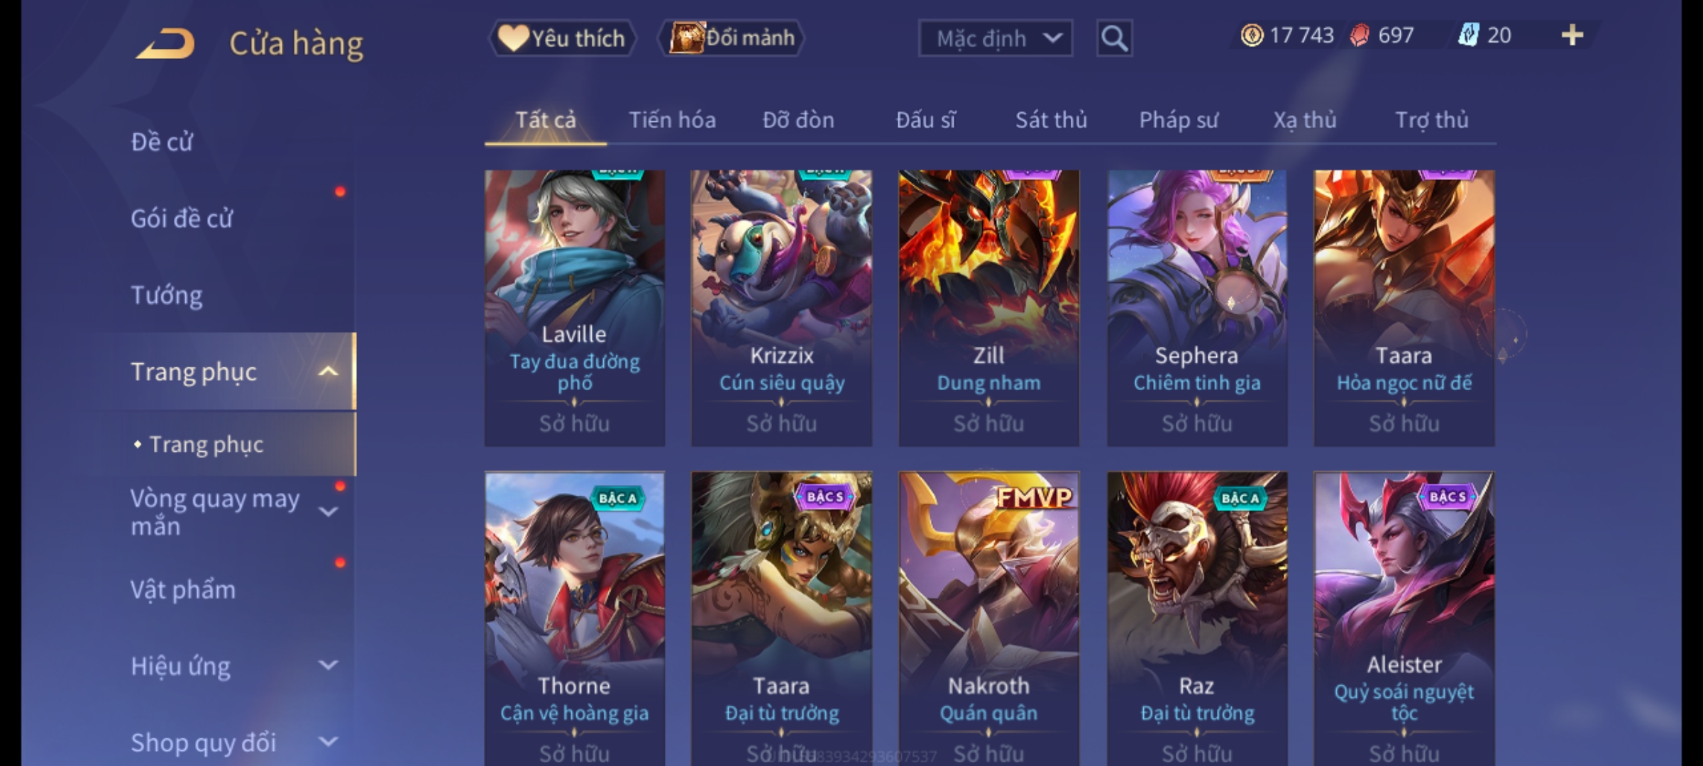Switch to the Tiến hóa tab
Image resolution: width=1703 pixels, height=766 pixels.
pyautogui.click(x=672, y=120)
